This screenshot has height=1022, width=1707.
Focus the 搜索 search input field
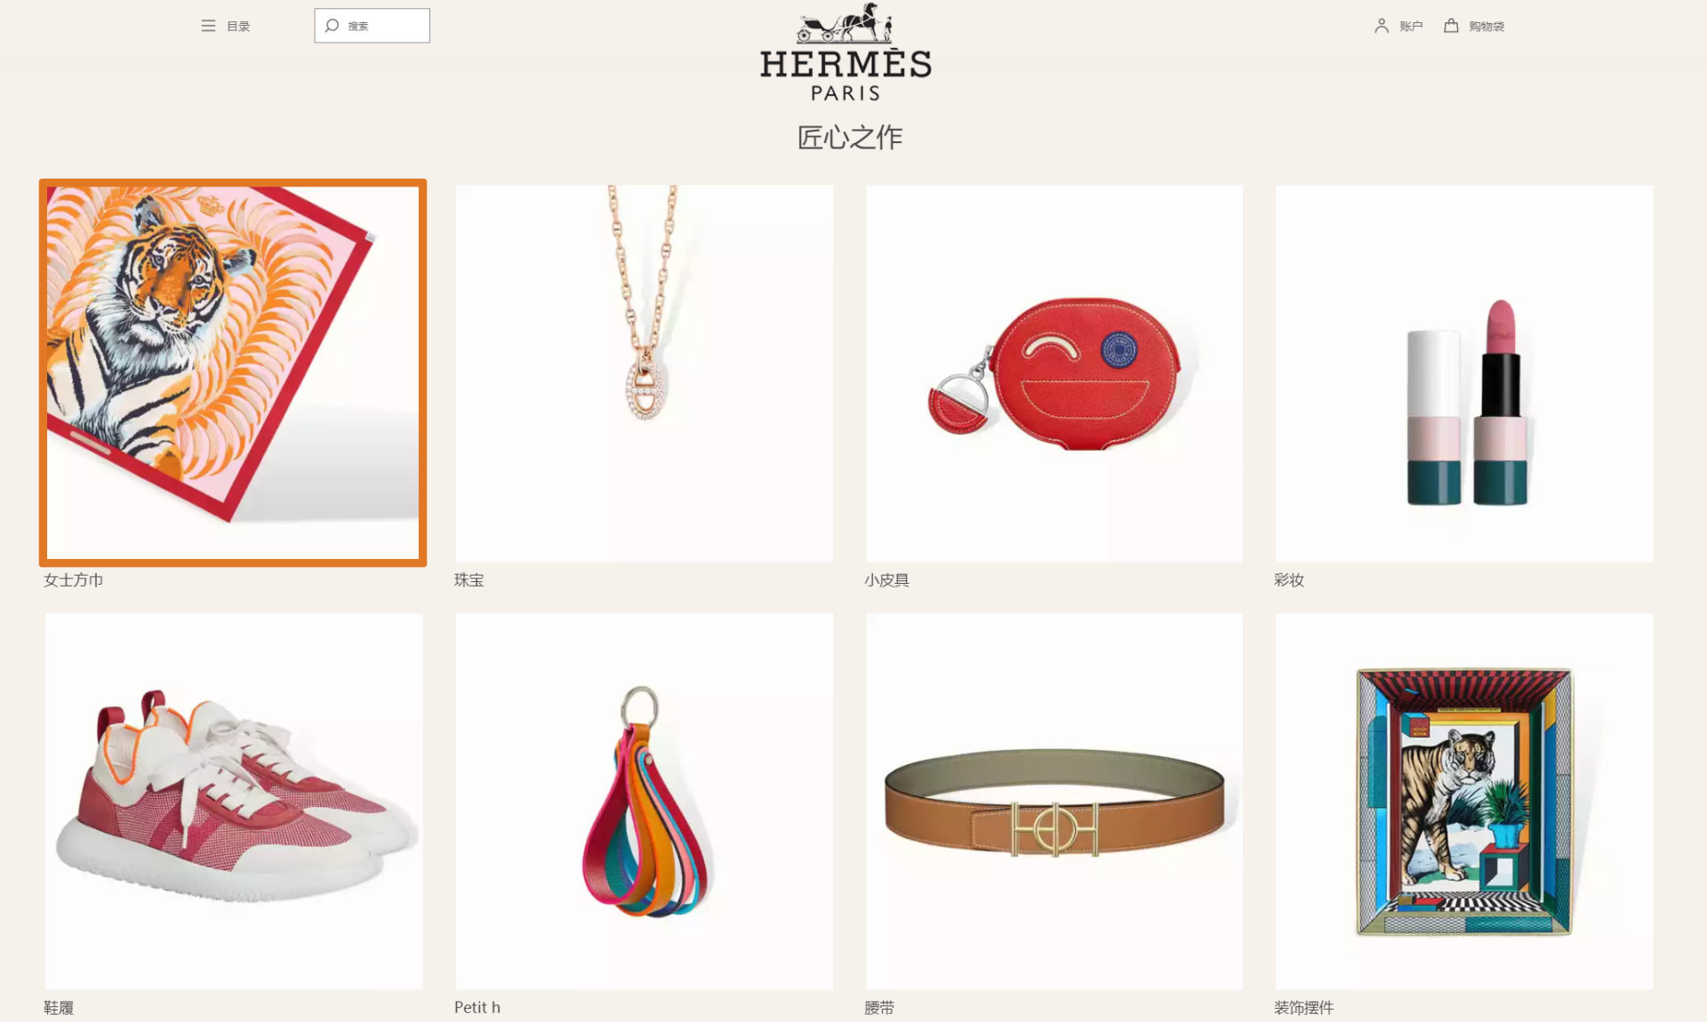(372, 26)
